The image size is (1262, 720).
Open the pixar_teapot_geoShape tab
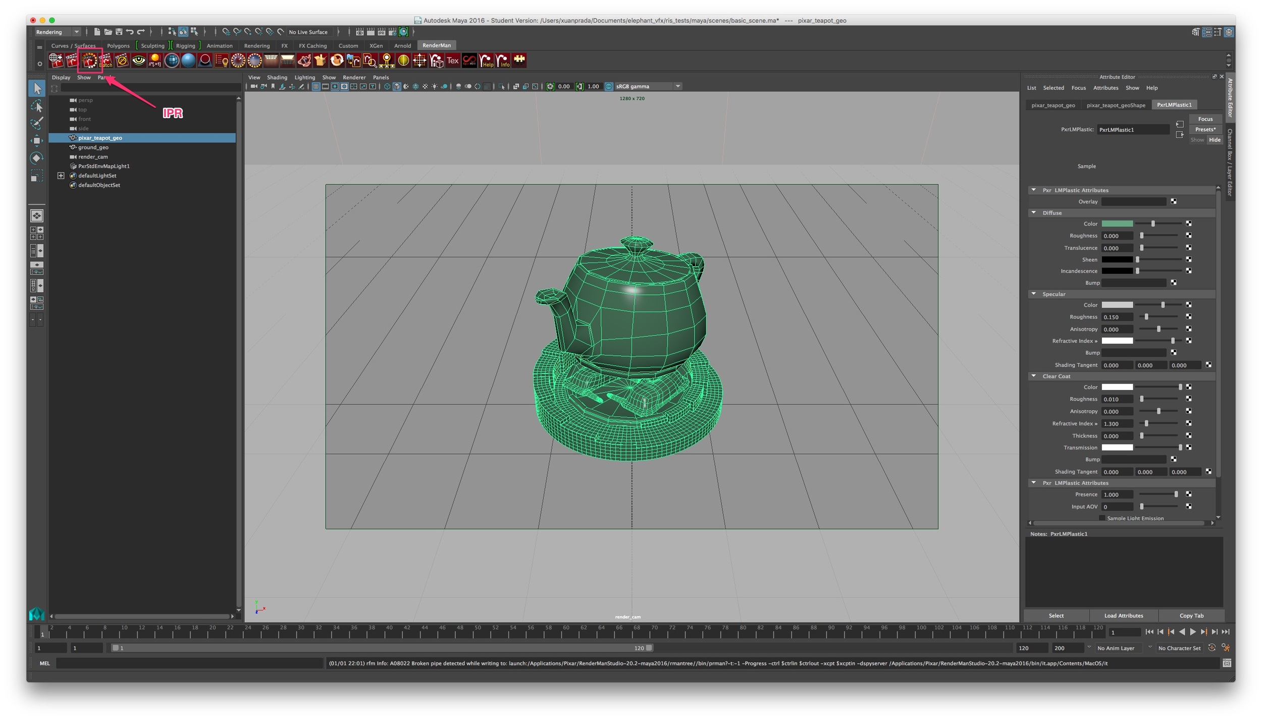[x=1116, y=105]
